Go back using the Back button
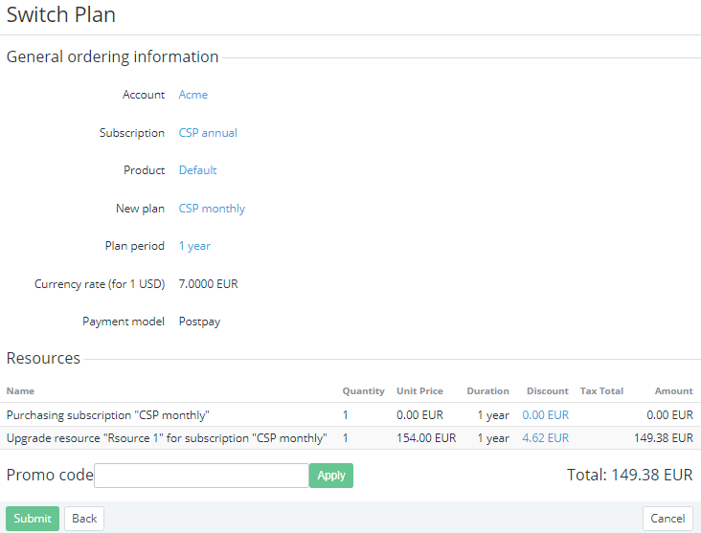 click(x=84, y=519)
